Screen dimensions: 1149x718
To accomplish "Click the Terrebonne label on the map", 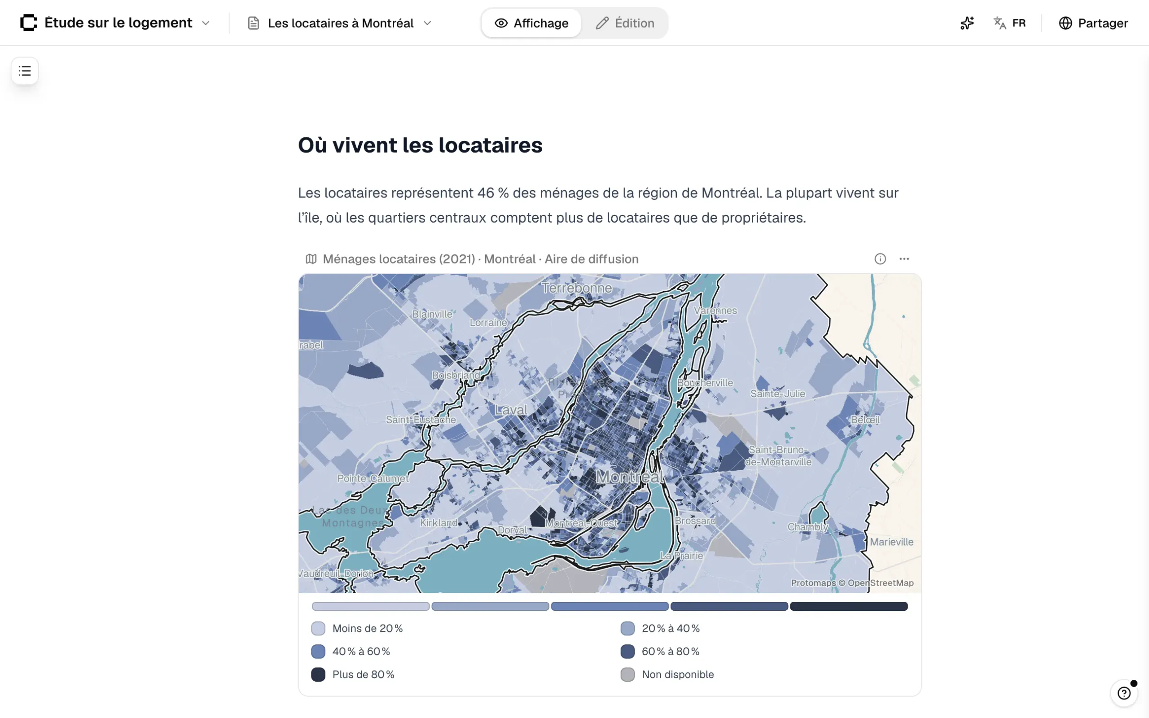I will 576,288.
